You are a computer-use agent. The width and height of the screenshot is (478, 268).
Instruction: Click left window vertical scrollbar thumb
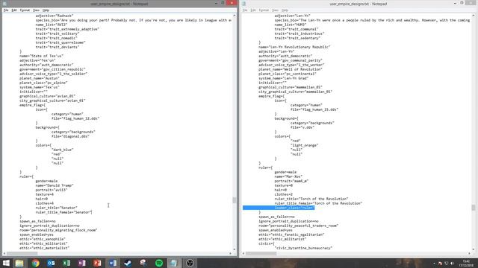[234, 200]
